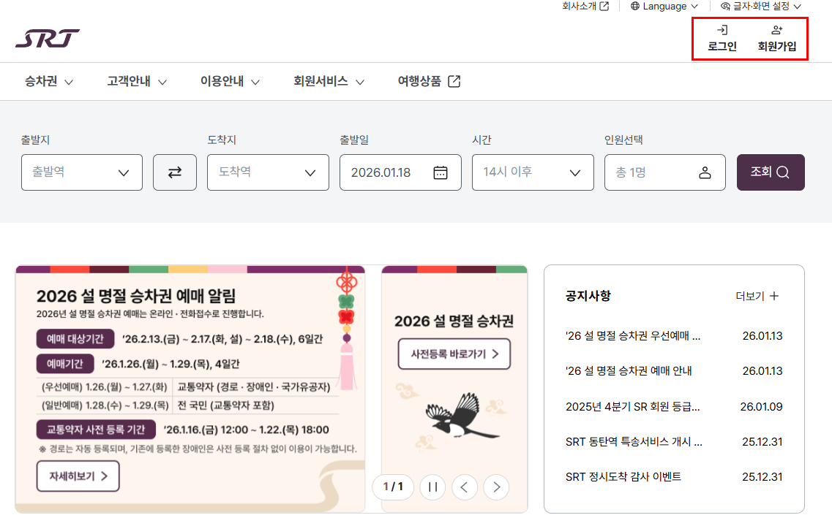Viewport: 832px width, 526px height.
Task: Click the plus icon next to 더보기
Action: (x=774, y=296)
